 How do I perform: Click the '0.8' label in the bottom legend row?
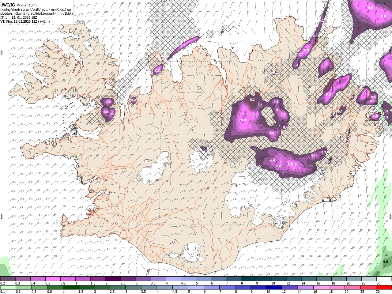[49, 292]
